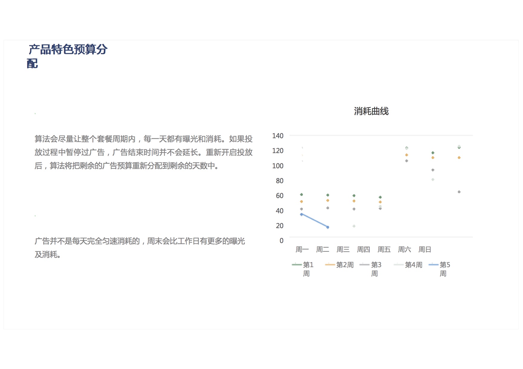Select the 周一 x-axis label
Screen dimensions: 523x369
coord(302,250)
